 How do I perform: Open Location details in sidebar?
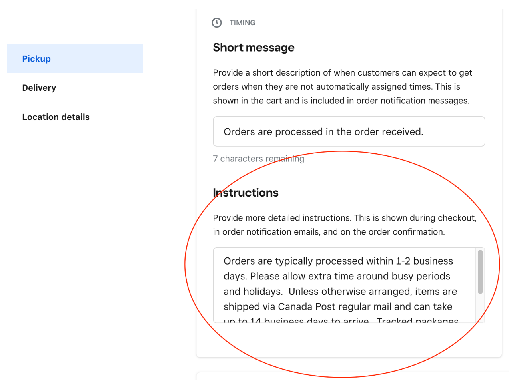coord(56,117)
